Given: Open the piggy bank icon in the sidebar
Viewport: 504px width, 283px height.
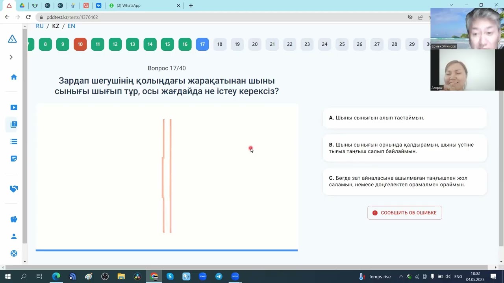Looking at the screenshot, I should pyautogui.click(x=14, y=219).
